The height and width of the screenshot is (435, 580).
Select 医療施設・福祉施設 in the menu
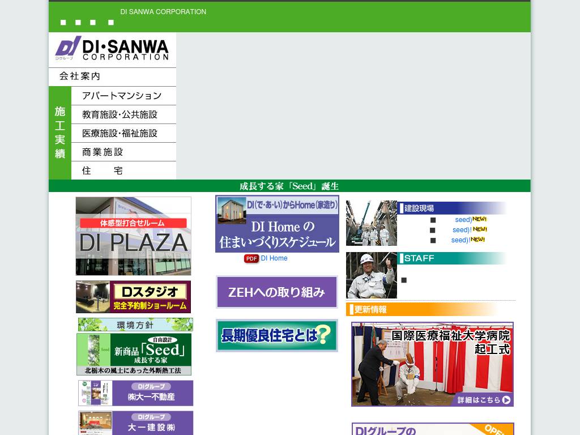[123, 133]
